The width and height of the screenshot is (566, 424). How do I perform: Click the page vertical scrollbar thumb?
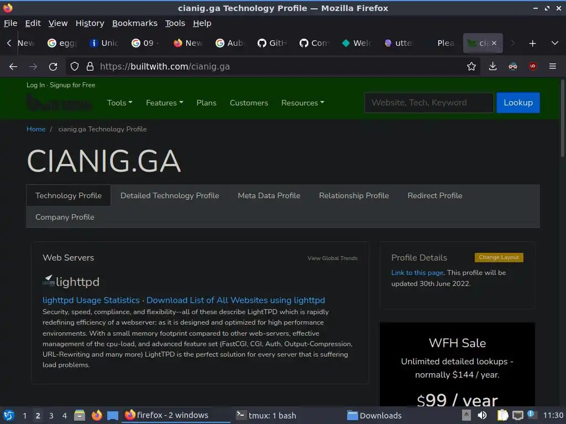click(x=562, y=118)
